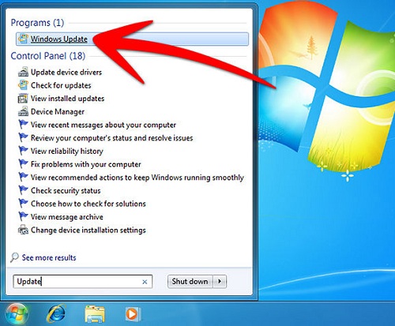Click the Programs (1) group header

coord(37,23)
